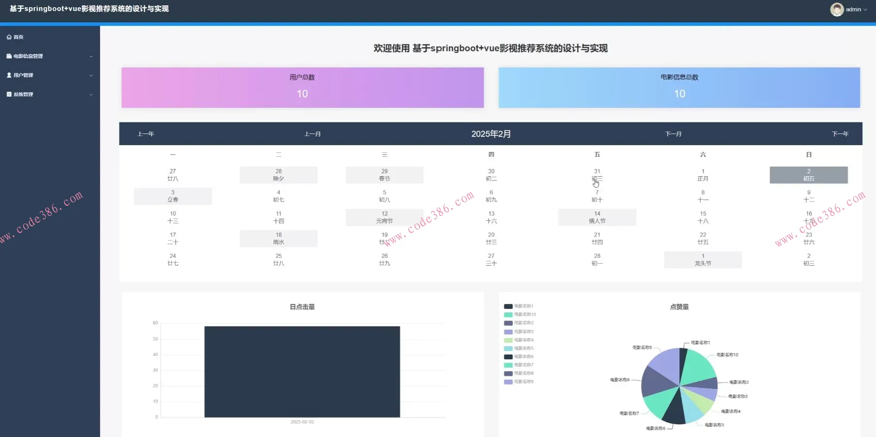
Task: Select the date 20 廿三
Action: [x=491, y=238]
